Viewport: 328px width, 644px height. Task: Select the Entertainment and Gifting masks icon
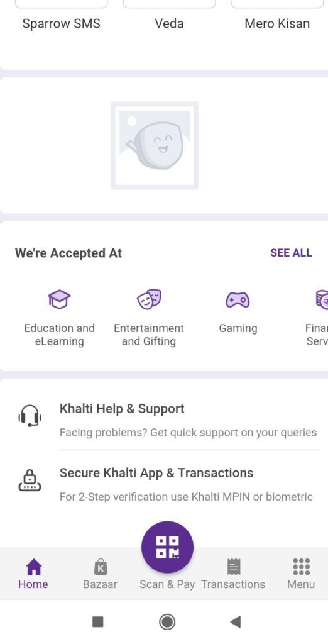click(149, 299)
